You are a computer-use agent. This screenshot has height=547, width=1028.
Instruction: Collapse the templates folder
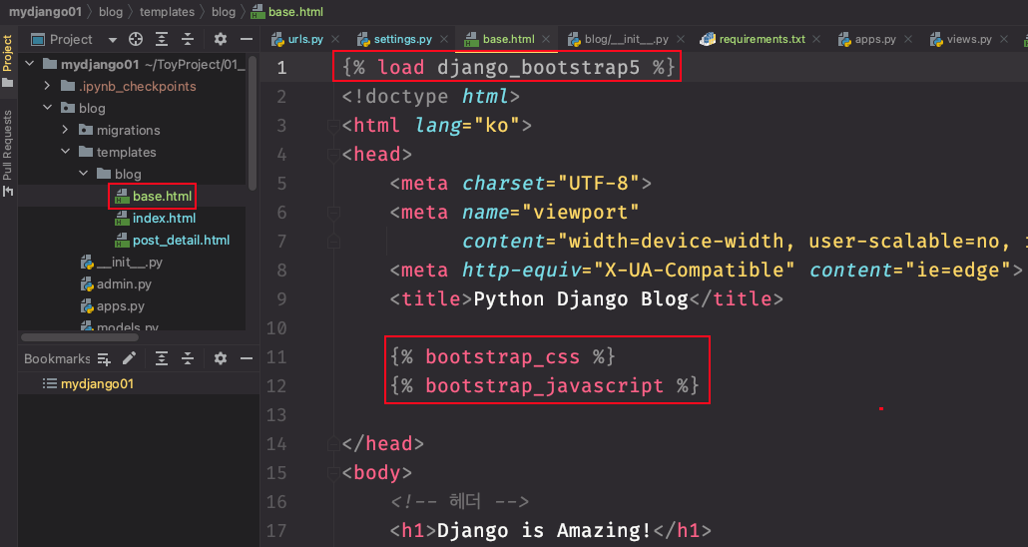65,152
